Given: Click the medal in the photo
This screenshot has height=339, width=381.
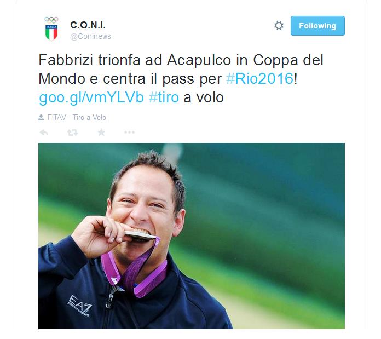Looking at the screenshot, I should coord(140,235).
